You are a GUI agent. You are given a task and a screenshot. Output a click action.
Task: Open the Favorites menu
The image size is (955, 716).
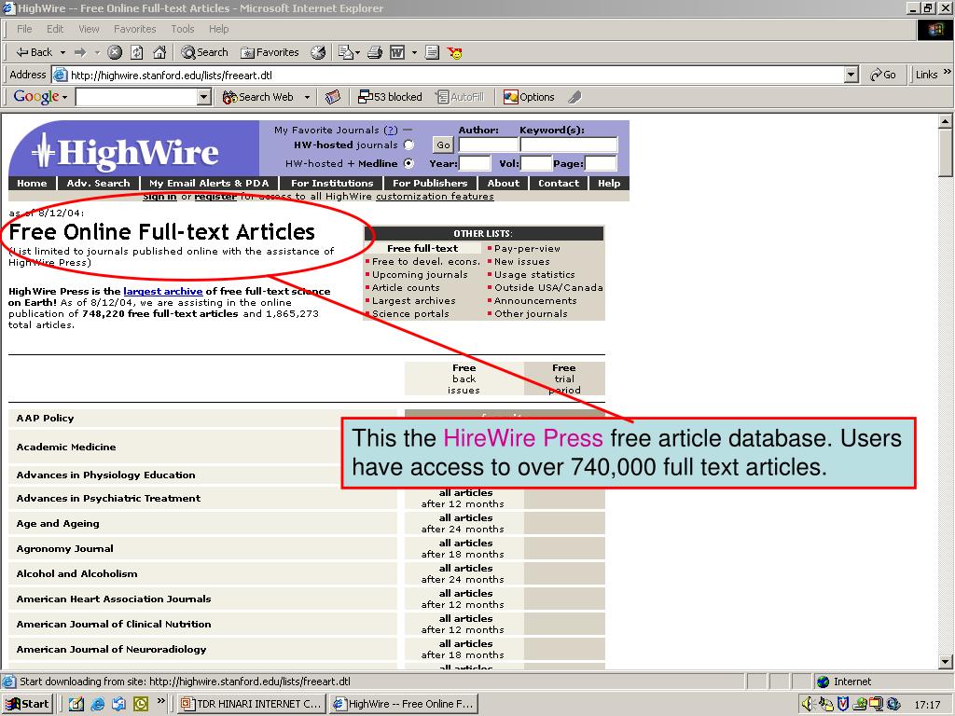135,29
